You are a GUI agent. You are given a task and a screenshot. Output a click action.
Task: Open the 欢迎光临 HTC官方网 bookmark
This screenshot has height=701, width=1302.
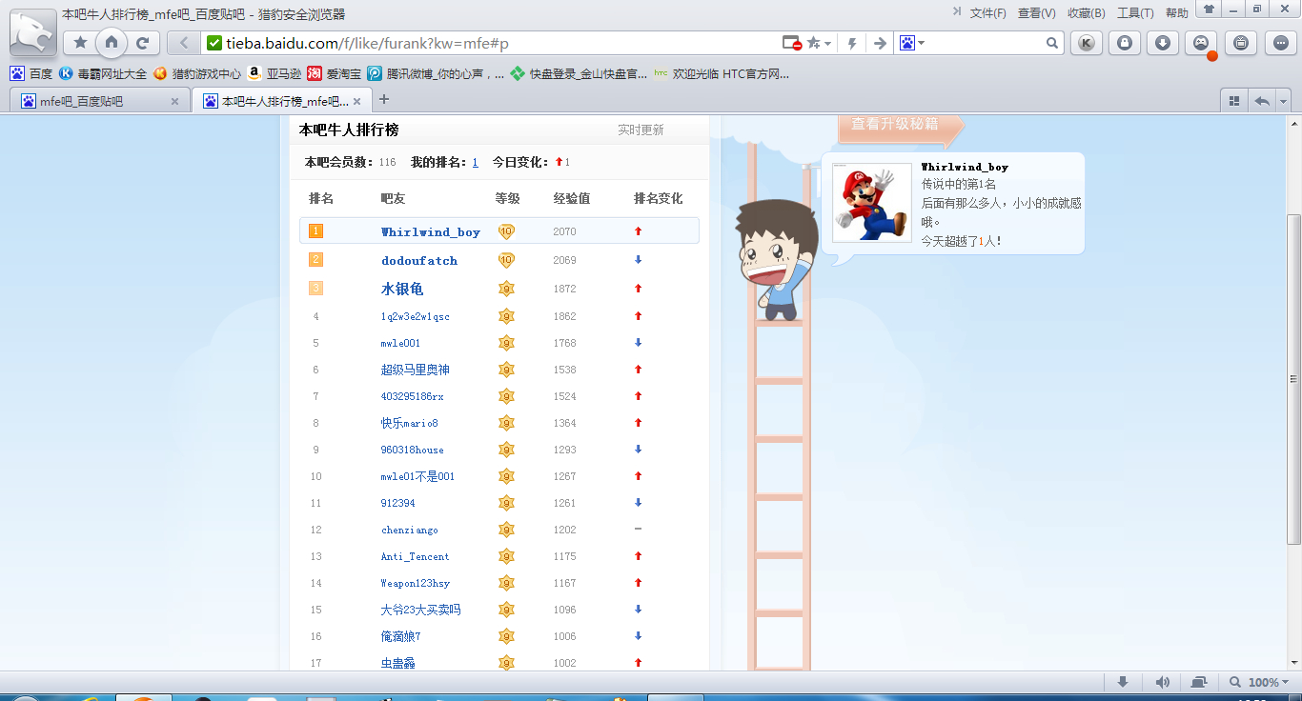tap(722, 73)
